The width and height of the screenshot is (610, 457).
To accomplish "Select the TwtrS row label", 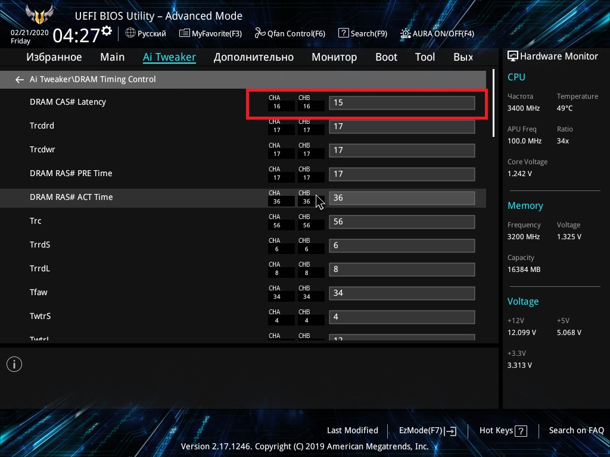I will pyautogui.click(x=40, y=317).
